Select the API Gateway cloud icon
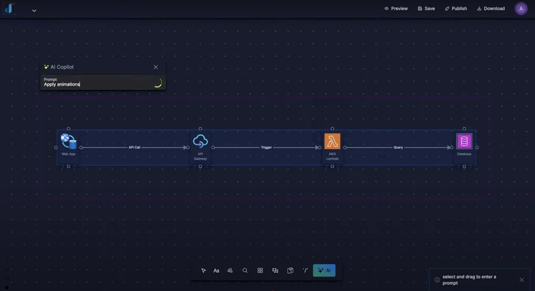Viewport: 535px width, 291px height. tap(200, 141)
